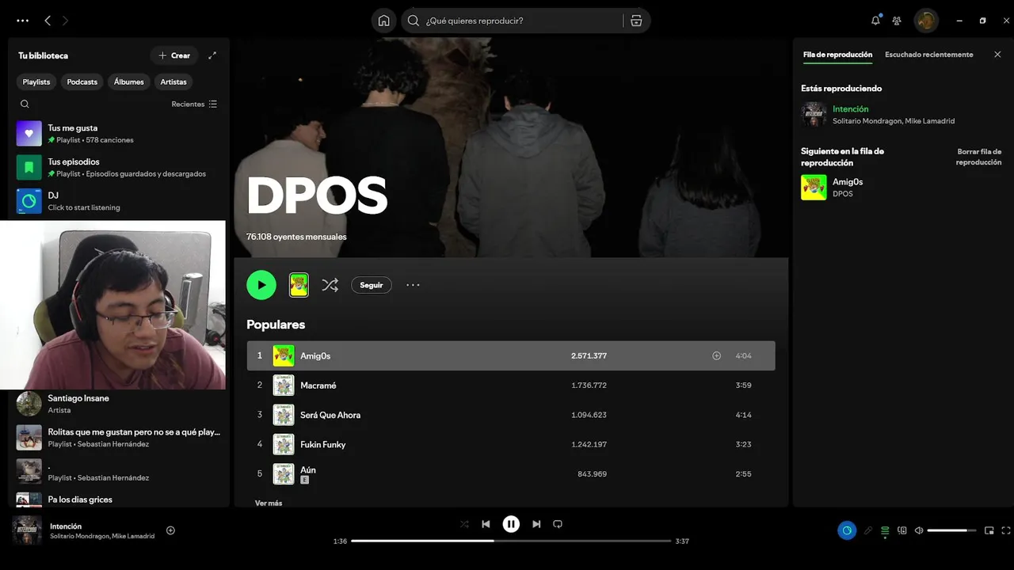Screen dimensions: 1014x570
Task: Filter library by Álbumes
Action: coord(129,82)
